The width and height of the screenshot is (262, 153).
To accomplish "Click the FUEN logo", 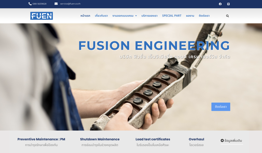I will click(x=41, y=16).
